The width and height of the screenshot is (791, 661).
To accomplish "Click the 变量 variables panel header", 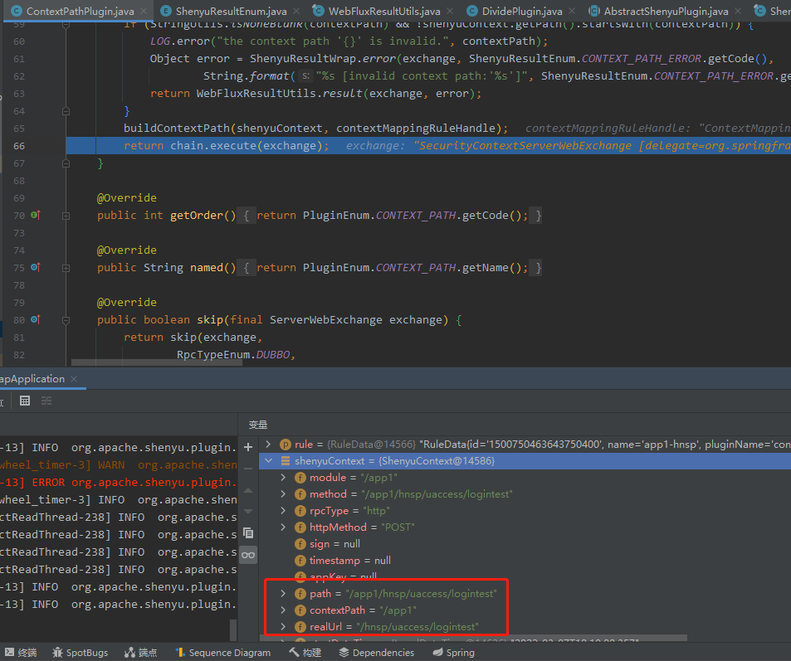I will tap(258, 425).
